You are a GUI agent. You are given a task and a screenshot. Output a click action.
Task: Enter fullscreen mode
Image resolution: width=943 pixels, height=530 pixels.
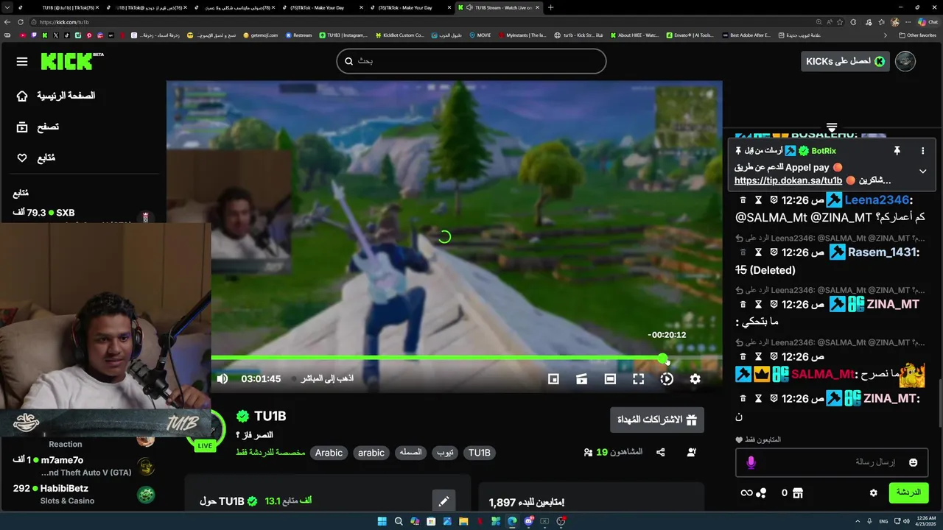point(639,378)
